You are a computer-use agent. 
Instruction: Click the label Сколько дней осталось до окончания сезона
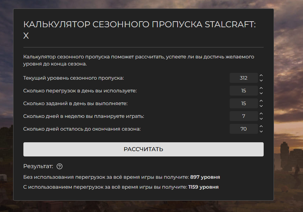(x=82, y=129)
